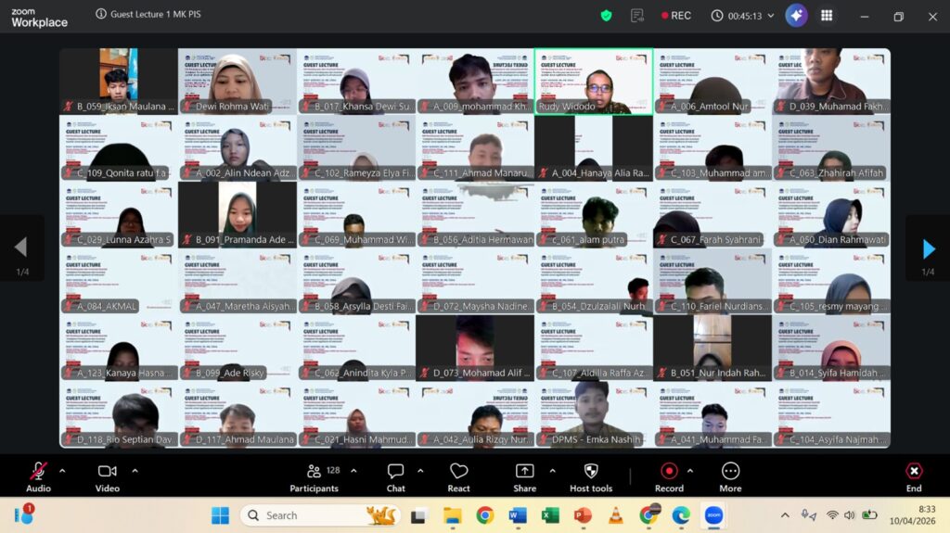
Task: Click the green encryption shield icon
Action: point(607,16)
